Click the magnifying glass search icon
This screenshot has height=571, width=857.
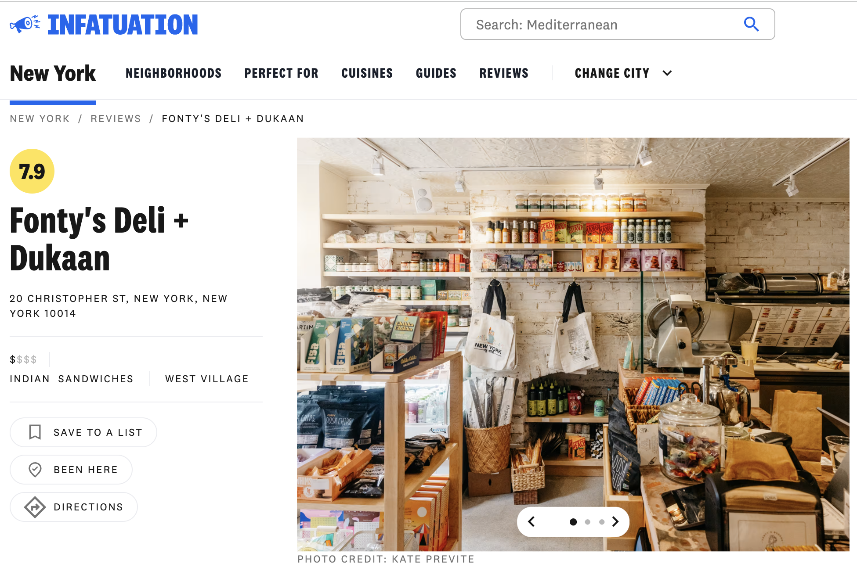pos(751,24)
